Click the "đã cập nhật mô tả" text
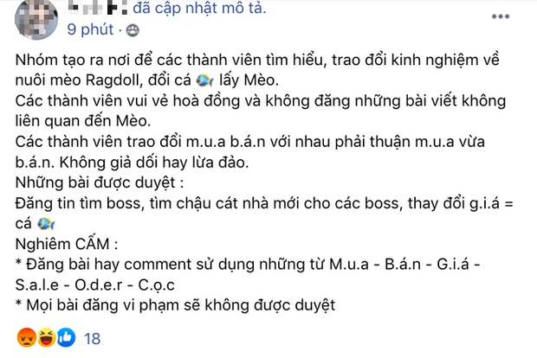The width and height of the screenshot is (537, 358). pos(199,8)
